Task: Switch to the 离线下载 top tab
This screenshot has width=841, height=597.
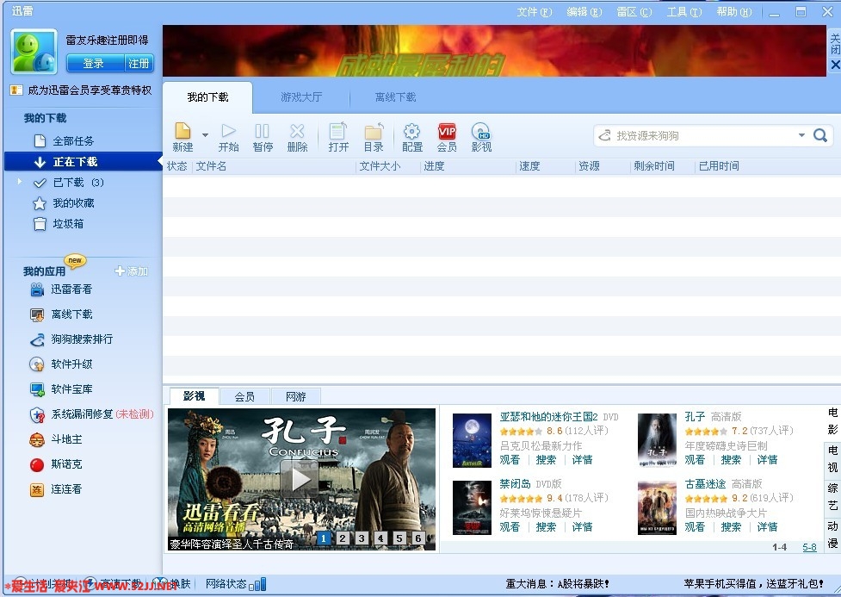Action: [x=396, y=97]
